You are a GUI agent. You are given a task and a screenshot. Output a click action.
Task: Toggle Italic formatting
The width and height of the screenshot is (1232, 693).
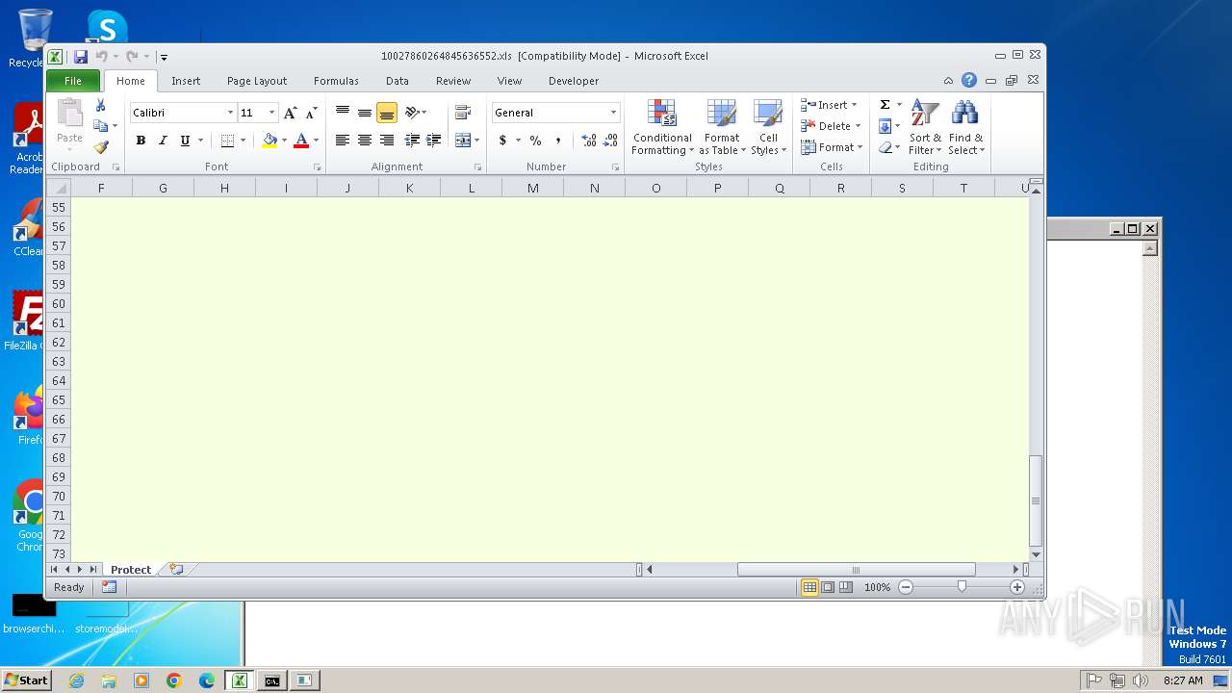coord(163,141)
